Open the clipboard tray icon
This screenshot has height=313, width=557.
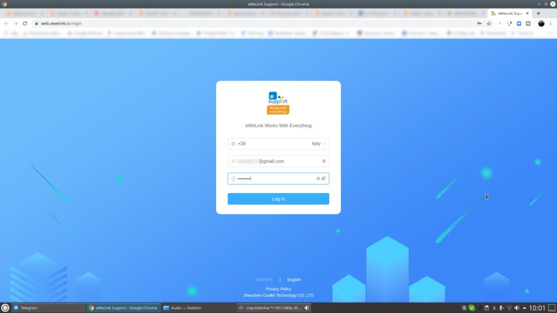487,307
